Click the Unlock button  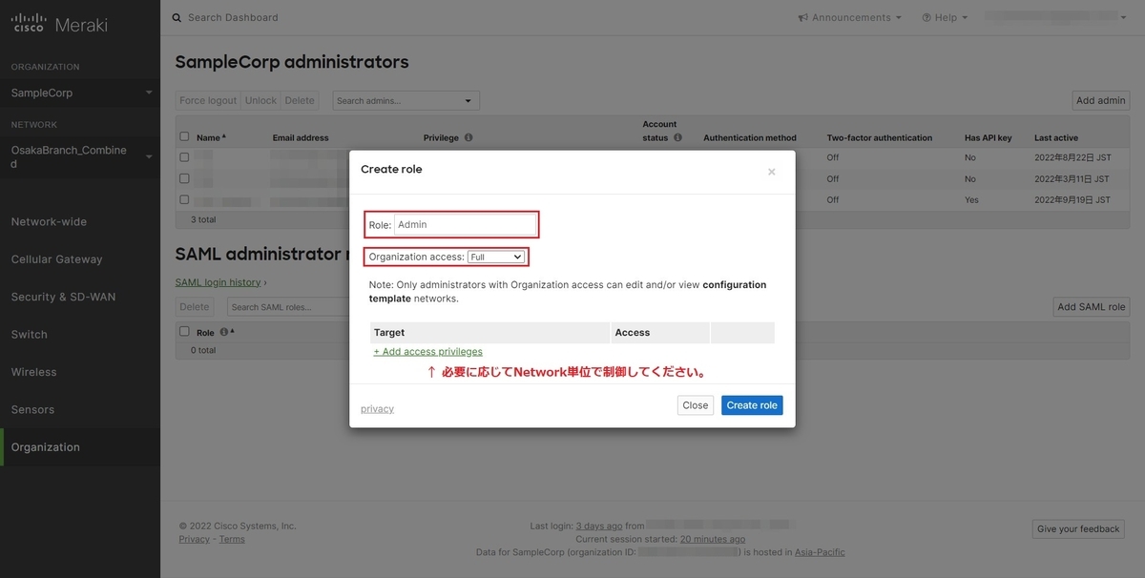(x=260, y=100)
